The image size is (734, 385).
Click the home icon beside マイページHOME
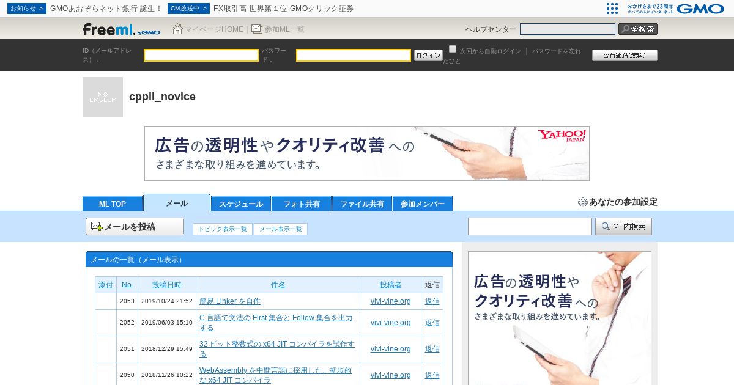[177, 29]
